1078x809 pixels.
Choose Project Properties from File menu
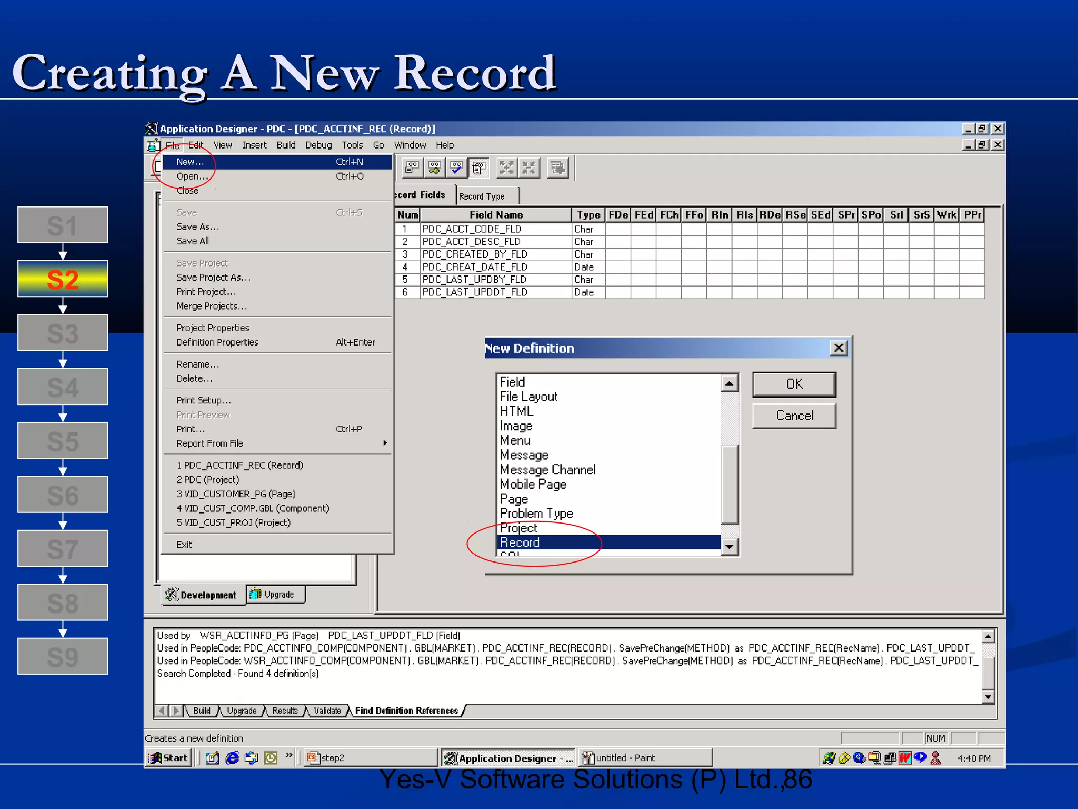[277, 328]
